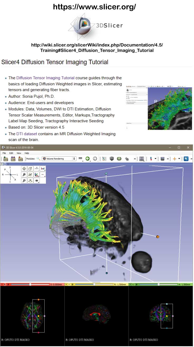The height and width of the screenshot is (347, 194).
Task: Expand the far-right toolbar overflow chevron
Action: point(191,159)
